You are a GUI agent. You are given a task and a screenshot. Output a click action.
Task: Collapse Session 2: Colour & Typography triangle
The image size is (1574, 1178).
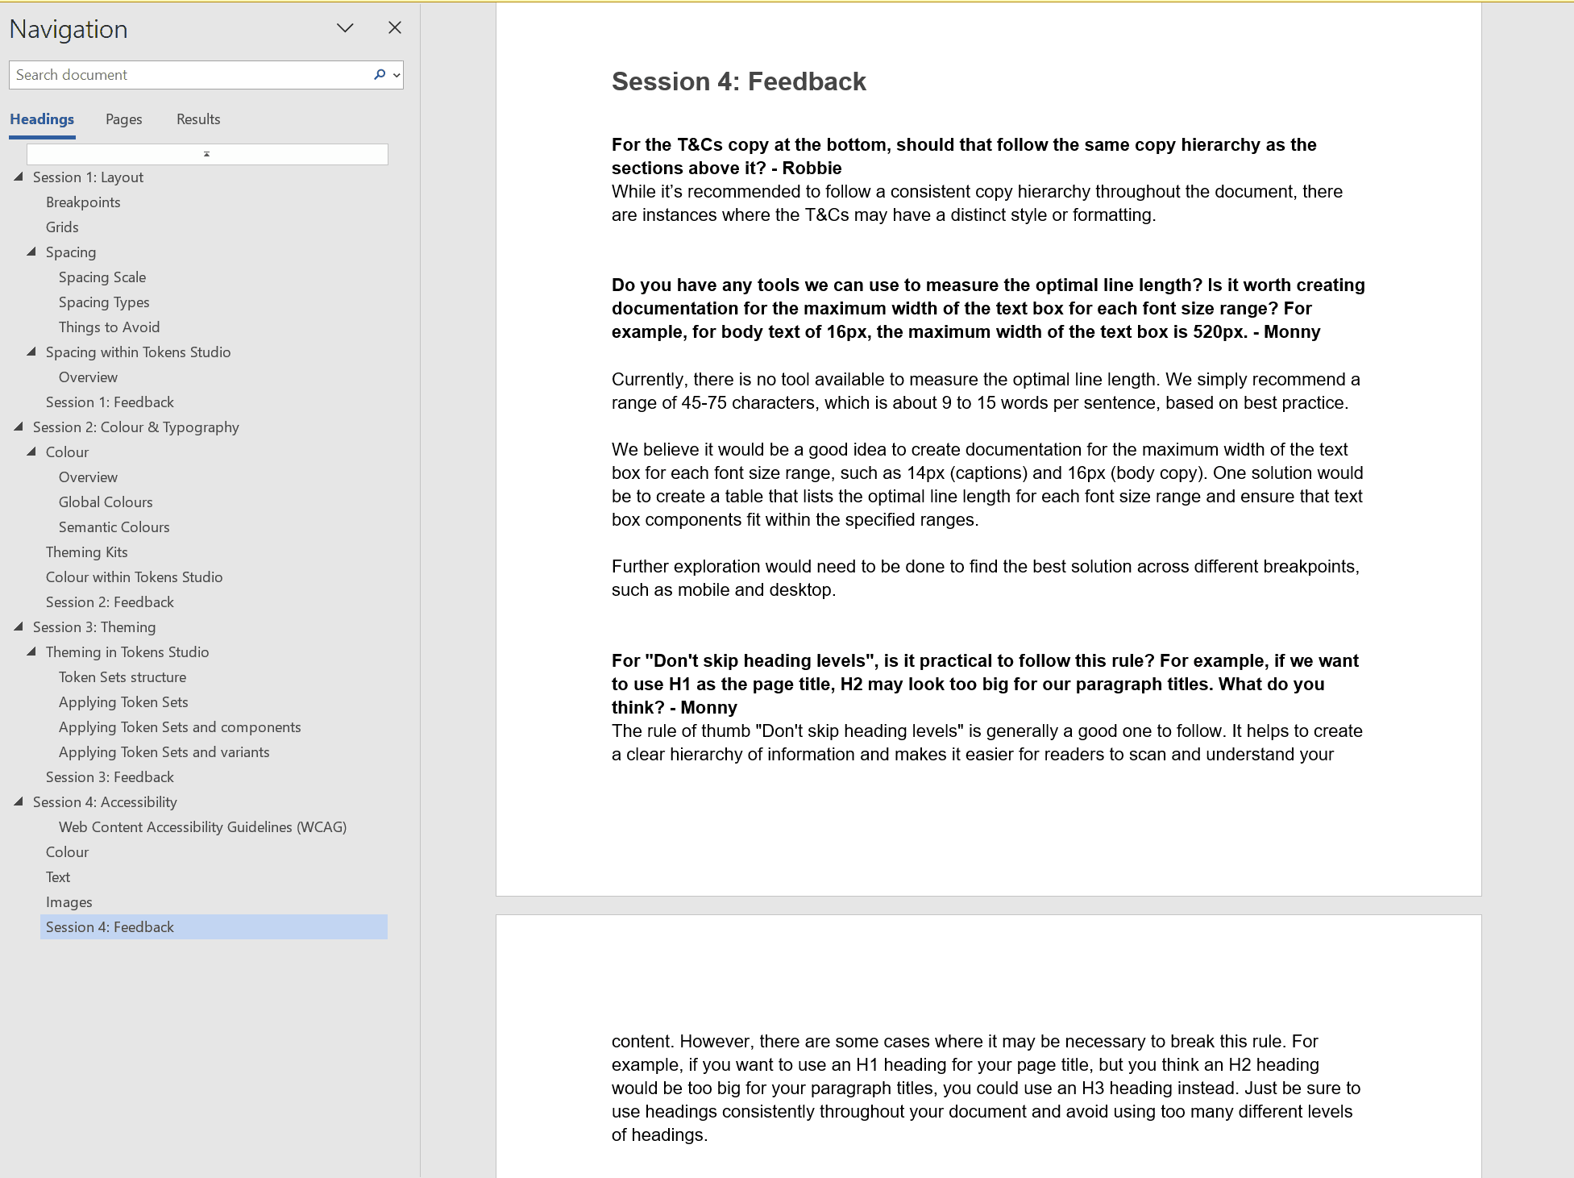coord(19,427)
